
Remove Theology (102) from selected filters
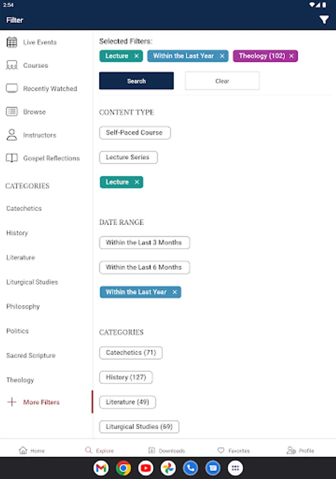(291, 56)
